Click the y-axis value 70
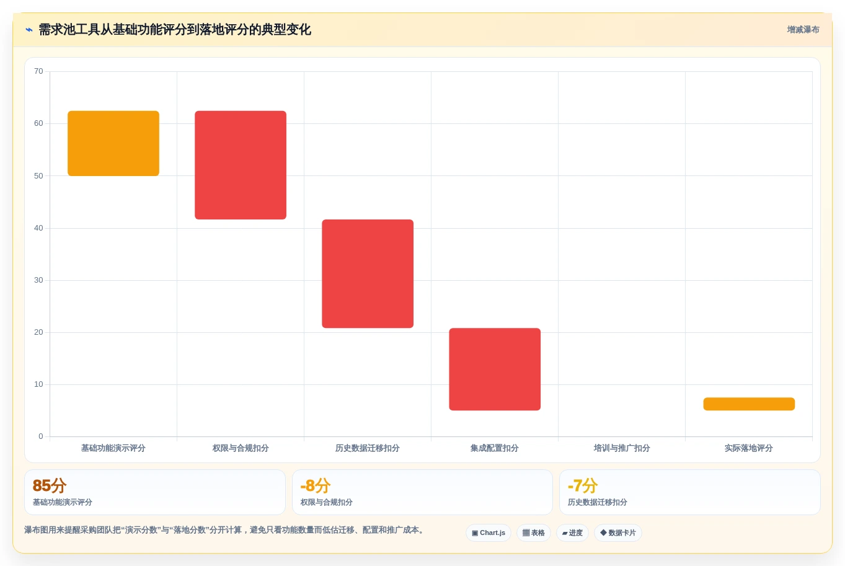Screen dimensions: 845x566 point(38,71)
